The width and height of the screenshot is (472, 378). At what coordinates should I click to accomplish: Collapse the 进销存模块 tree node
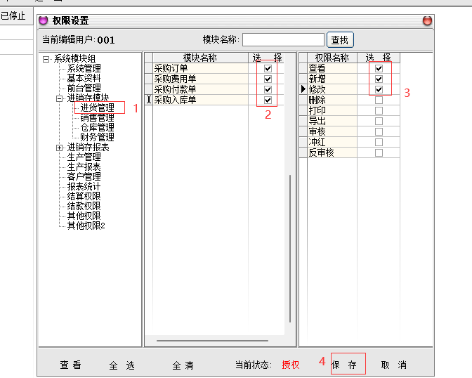click(60, 98)
